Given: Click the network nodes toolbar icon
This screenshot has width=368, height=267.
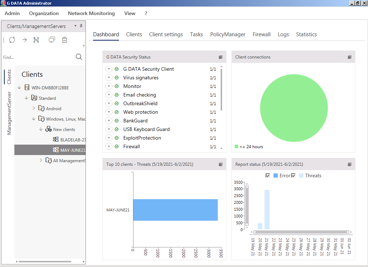Looking at the screenshot, I should click(x=36, y=40).
